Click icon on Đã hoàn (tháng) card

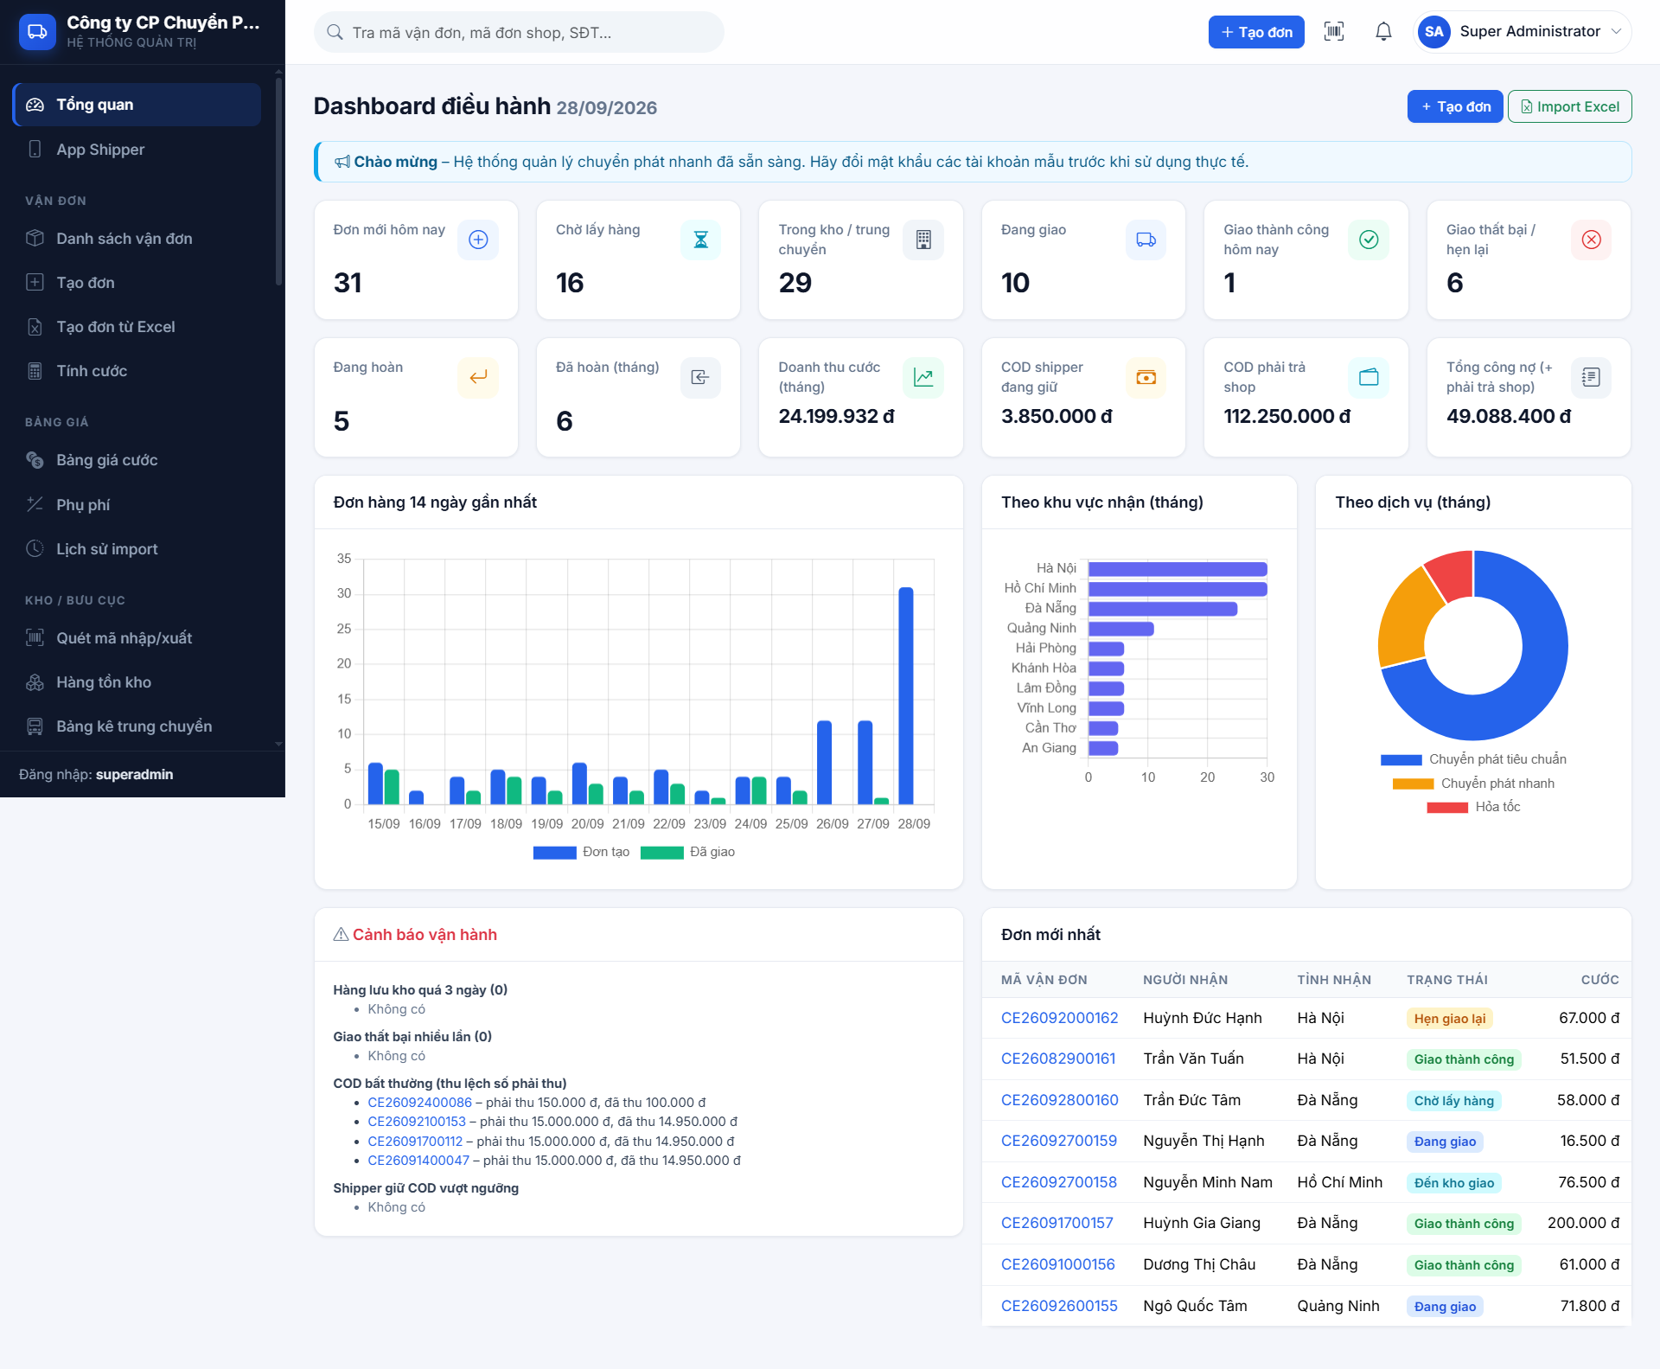coord(701,377)
